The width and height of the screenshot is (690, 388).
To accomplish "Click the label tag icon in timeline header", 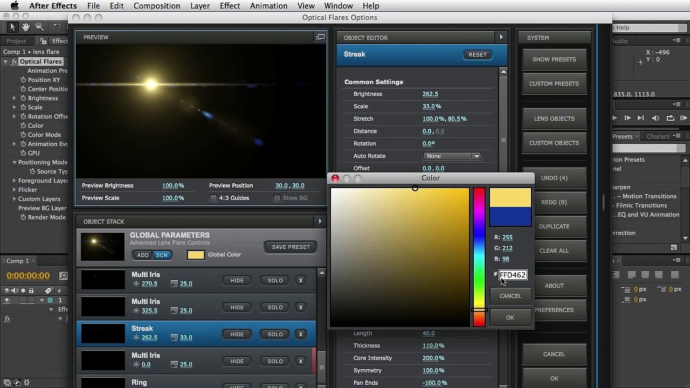I will click(x=49, y=290).
